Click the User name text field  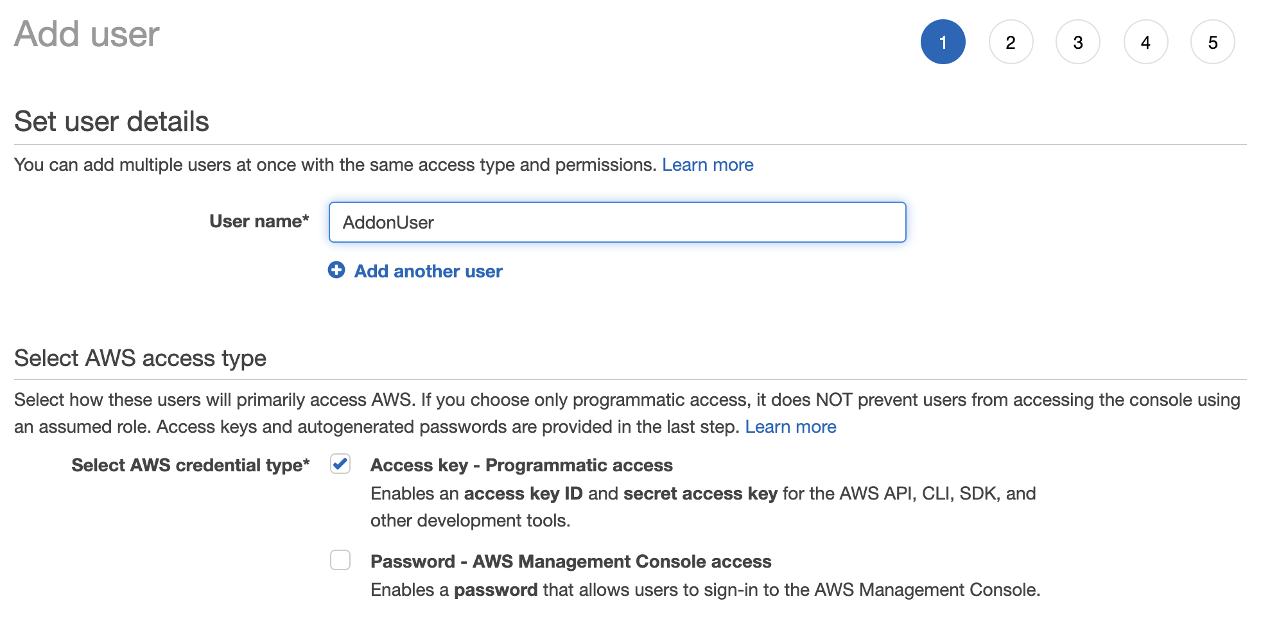pos(617,222)
